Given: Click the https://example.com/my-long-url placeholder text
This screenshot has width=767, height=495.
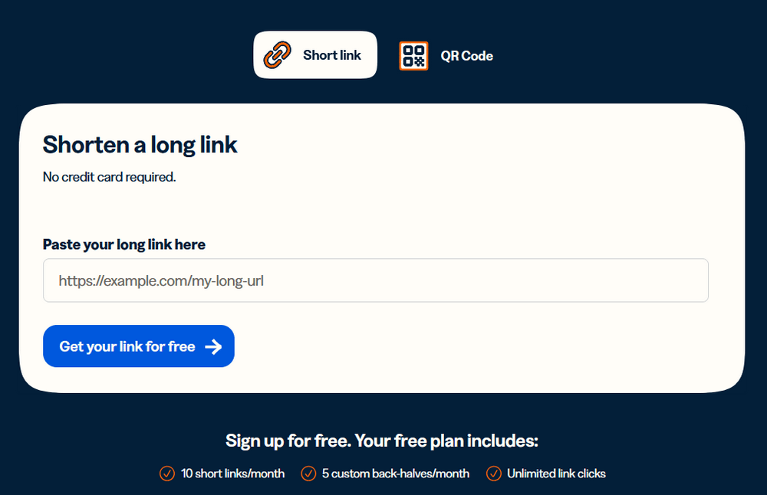Looking at the screenshot, I should 161,281.
